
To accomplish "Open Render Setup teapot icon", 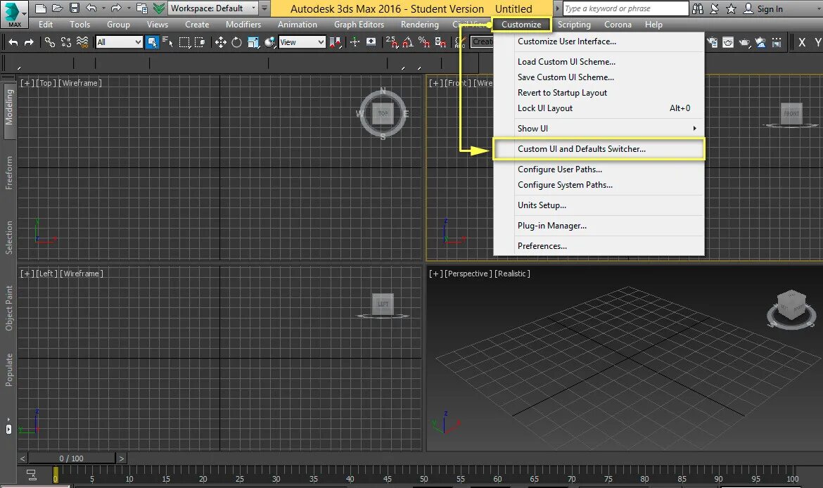I will point(713,42).
